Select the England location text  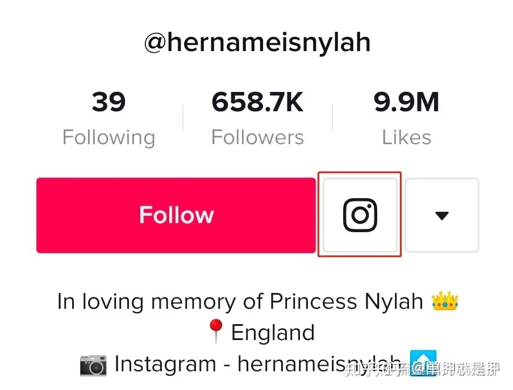point(273,333)
